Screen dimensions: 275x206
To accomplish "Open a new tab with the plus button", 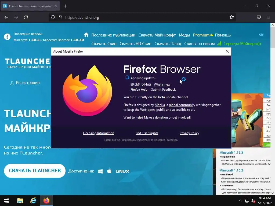I will (x=66, y=6).
